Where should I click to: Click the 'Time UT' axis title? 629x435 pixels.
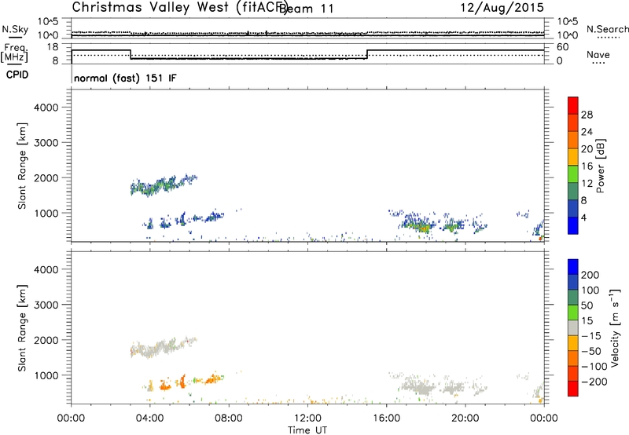coord(307,430)
